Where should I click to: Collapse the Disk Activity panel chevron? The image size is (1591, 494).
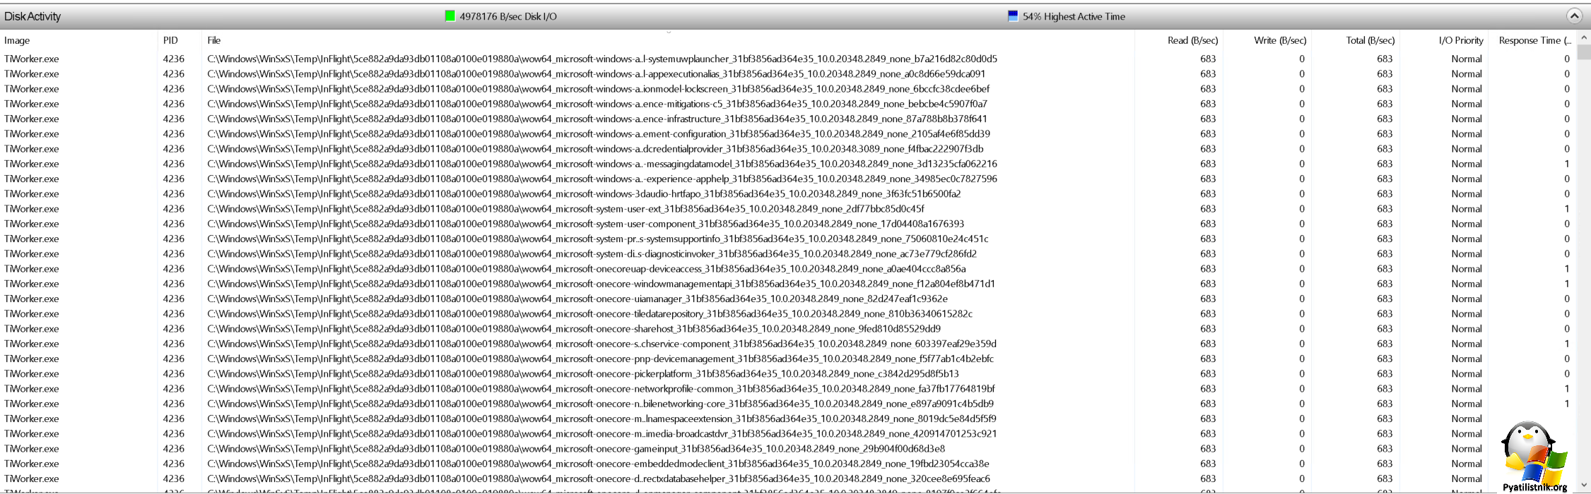[x=1573, y=16]
